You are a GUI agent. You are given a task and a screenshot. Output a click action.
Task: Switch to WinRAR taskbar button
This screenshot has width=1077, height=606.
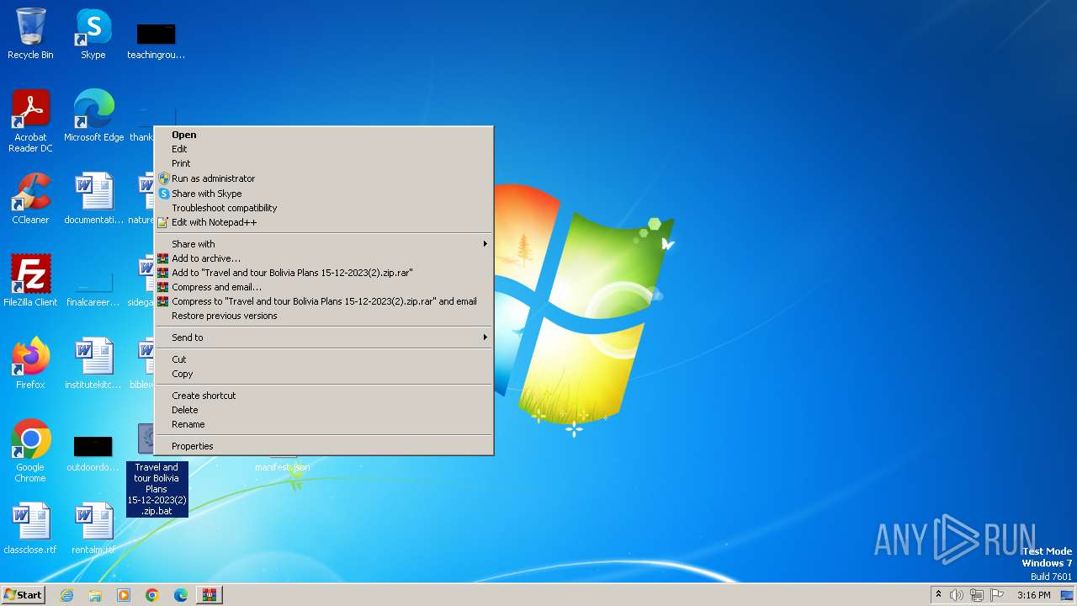point(210,595)
